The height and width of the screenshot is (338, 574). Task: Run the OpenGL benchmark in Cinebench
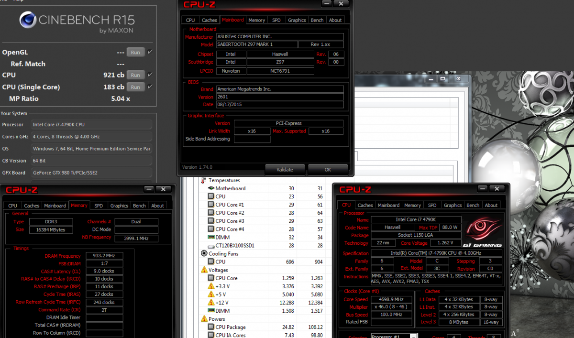(135, 52)
